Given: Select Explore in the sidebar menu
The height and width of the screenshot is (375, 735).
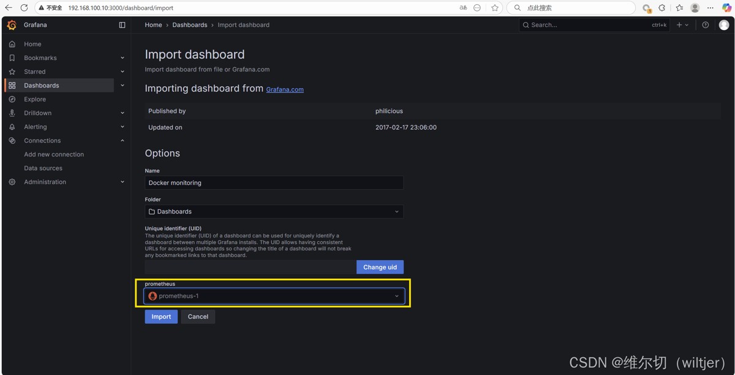Looking at the screenshot, I should [35, 99].
